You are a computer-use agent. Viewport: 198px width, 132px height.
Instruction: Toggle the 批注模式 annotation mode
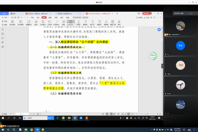pyautogui.click(x=13, y=23)
